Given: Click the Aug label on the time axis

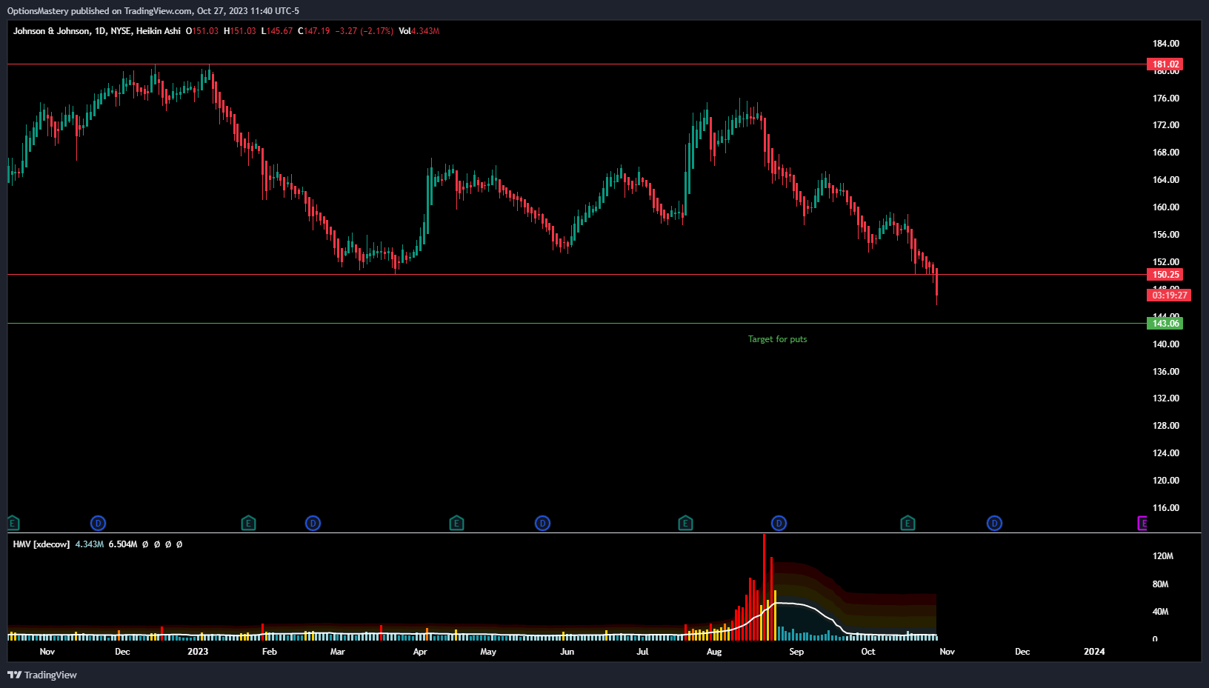Looking at the screenshot, I should pyautogui.click(x=714, y=652).
